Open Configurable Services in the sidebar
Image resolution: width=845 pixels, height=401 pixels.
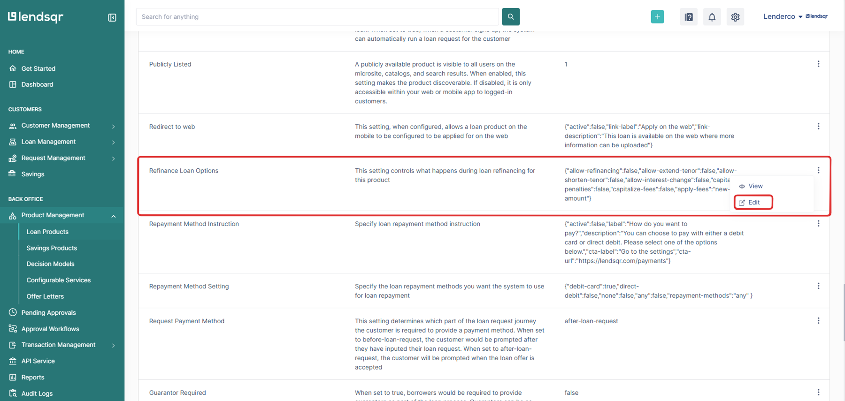pos(59,280)
